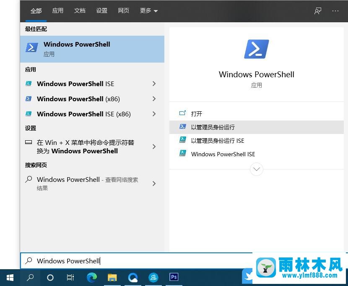
Task: Open the Win + X menu PowerShell setting
Action: [x=86, y=147]
